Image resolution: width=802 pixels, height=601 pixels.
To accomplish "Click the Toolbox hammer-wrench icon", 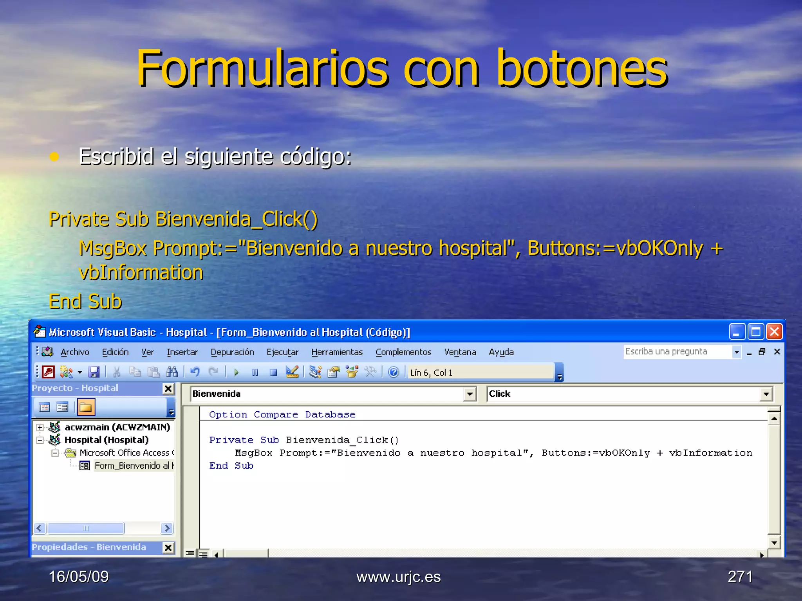I will click(370, 372).
